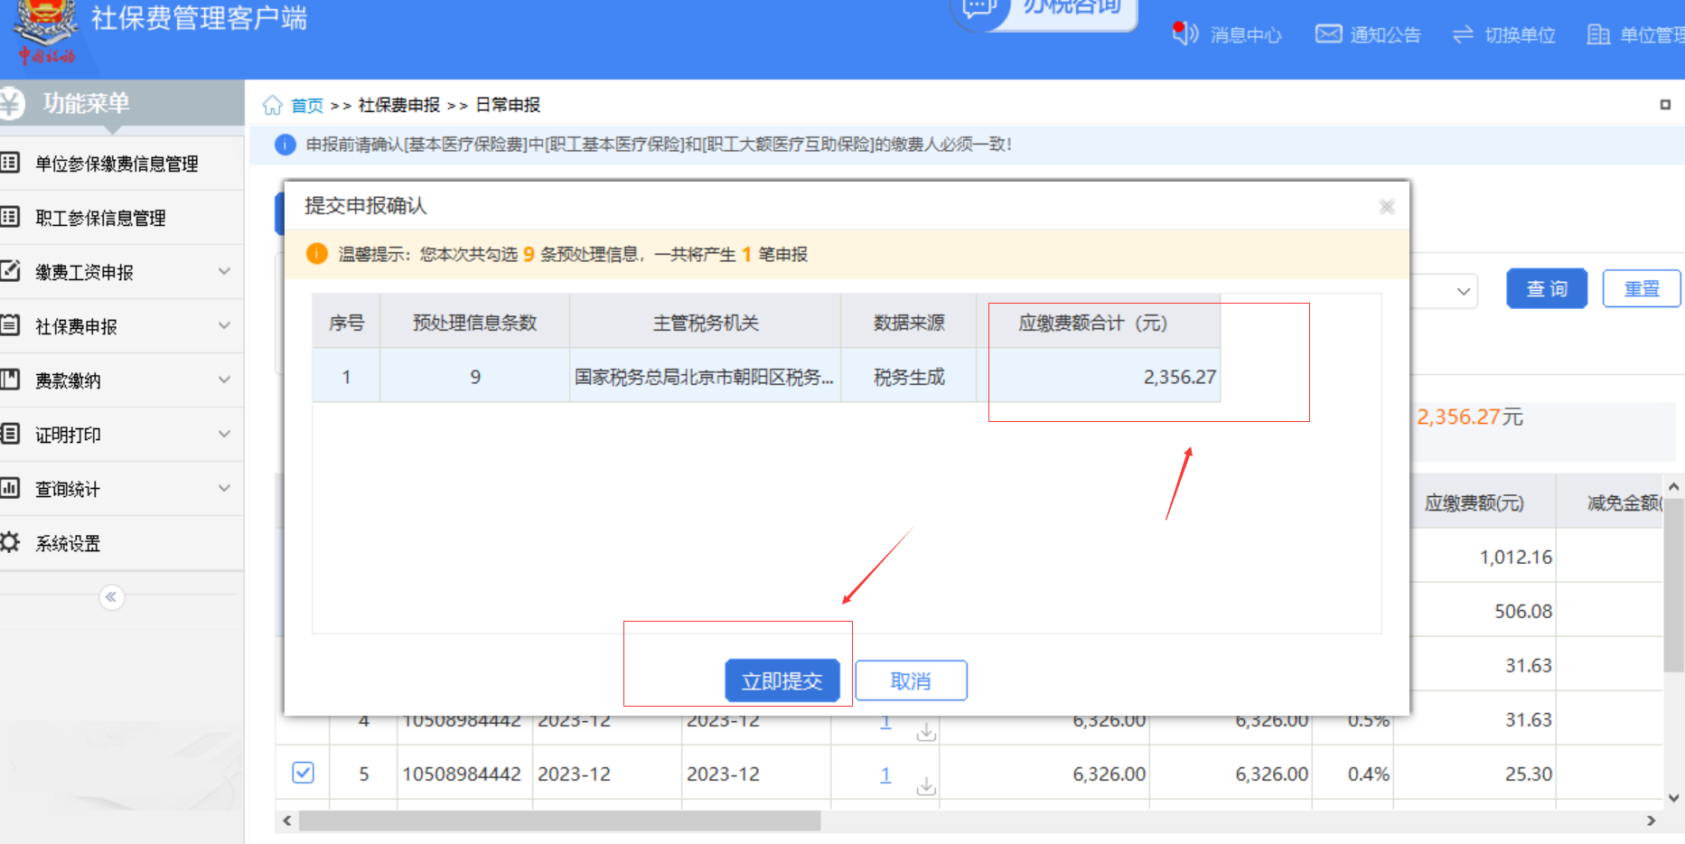Click the 办税咨询 chat bubble icon
Viewport: 1685px width, 844px height.
click(x=978, y=8)
